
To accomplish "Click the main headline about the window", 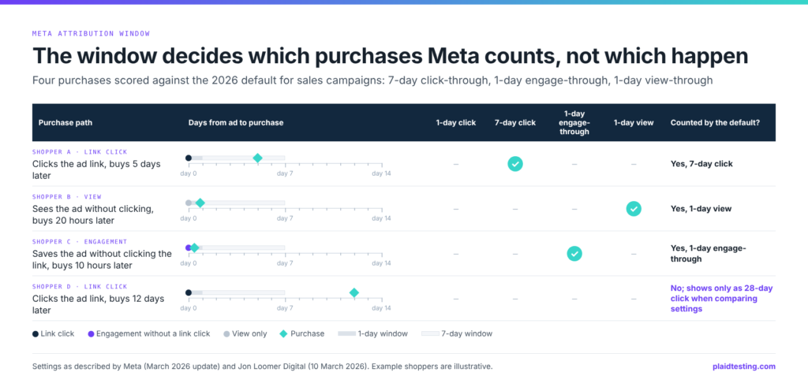I will [390, 57].
